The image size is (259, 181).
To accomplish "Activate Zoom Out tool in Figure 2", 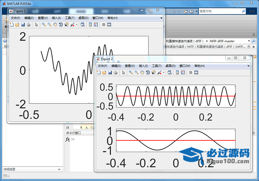I will click(137, 73).
